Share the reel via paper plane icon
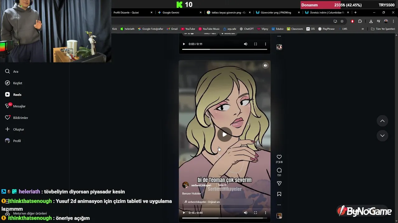Image resolution: width=398 pixels, height=223 pixels. pyautogui.click(x=279, y=183)
